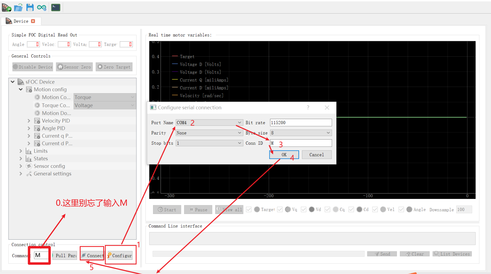Toggle the Cd variable checkbox
This screenshot has width=491, height=274.
(351, 209)
